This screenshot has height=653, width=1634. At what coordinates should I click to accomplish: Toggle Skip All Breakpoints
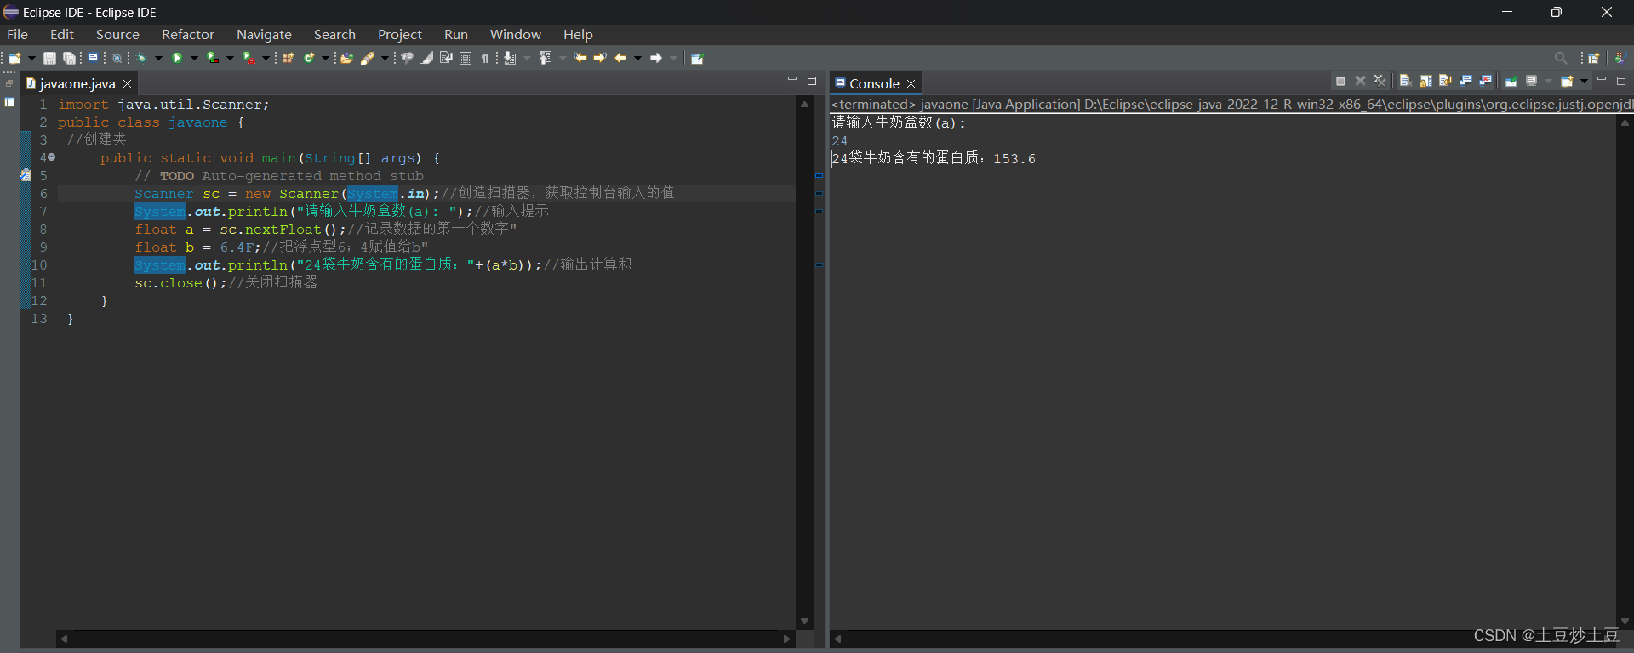tap(117, 58)
